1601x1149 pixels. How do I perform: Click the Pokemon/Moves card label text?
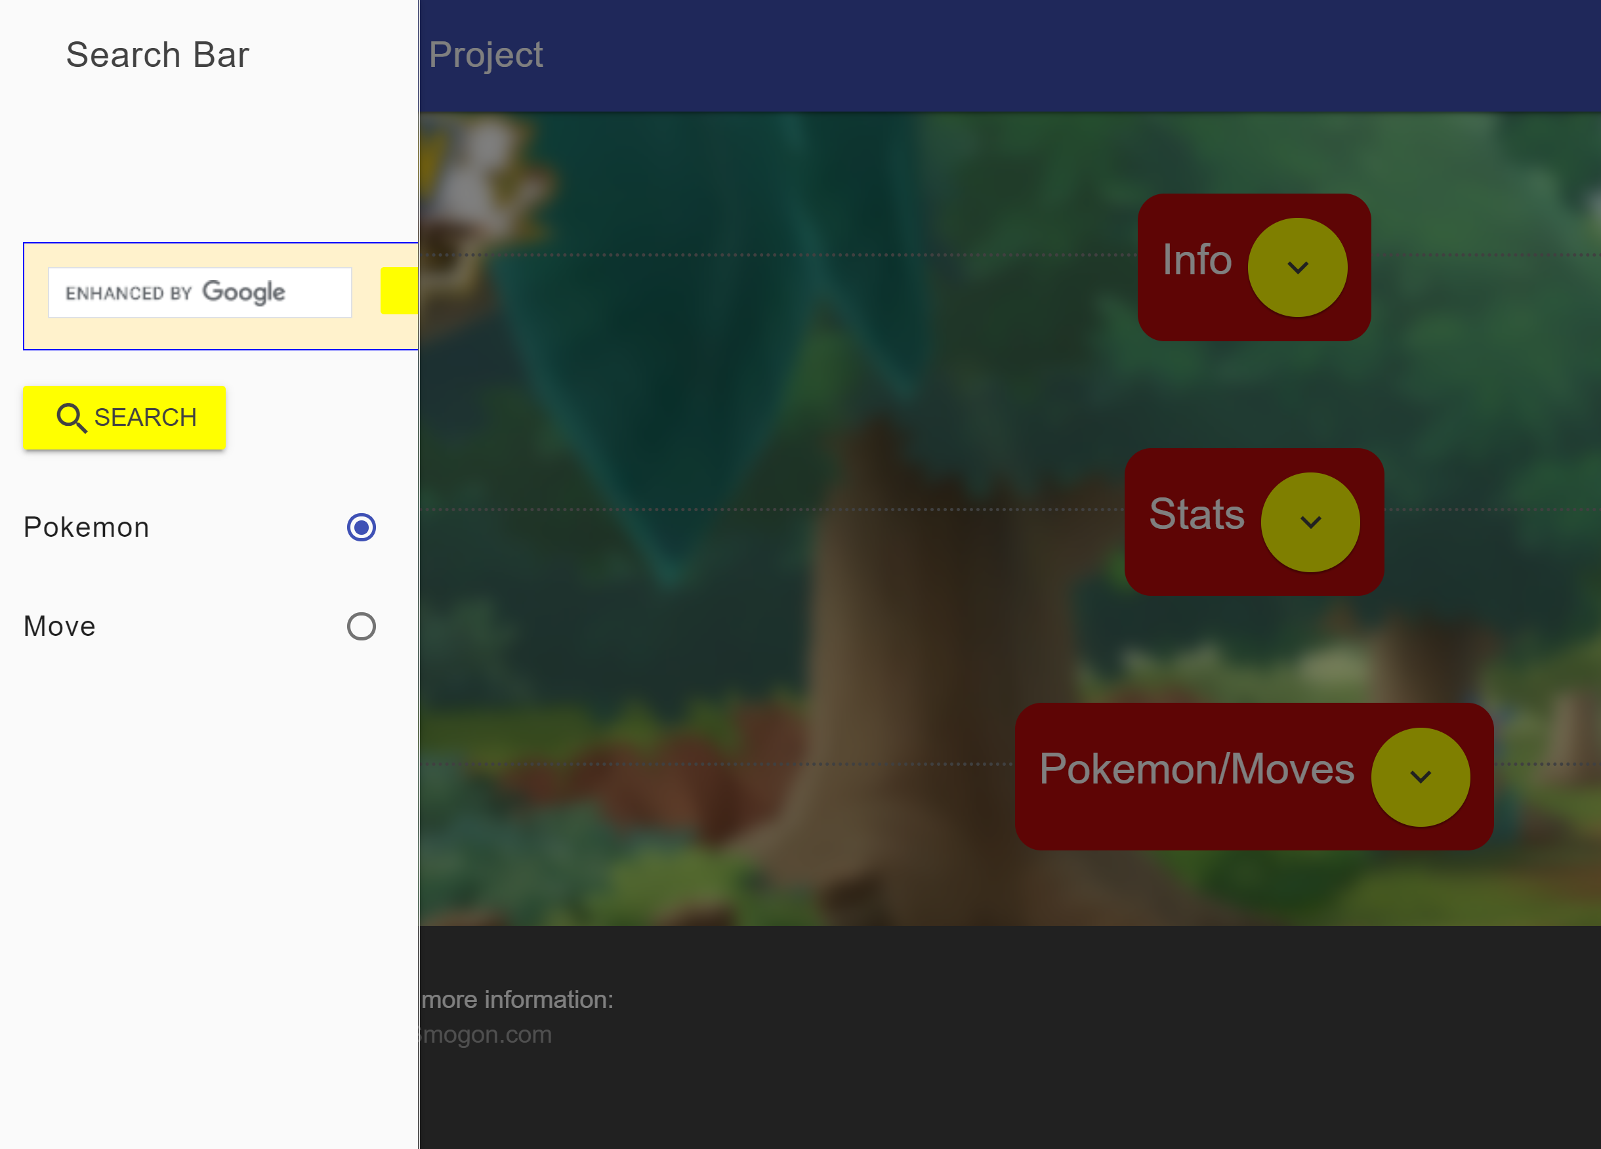pos(1197,768)
